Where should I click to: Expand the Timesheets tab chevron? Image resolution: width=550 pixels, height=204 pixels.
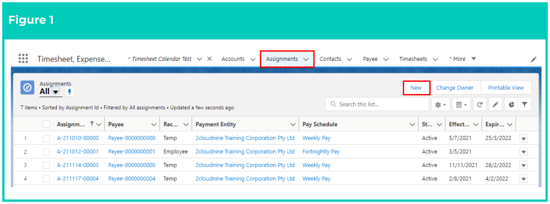coord(435,59)
